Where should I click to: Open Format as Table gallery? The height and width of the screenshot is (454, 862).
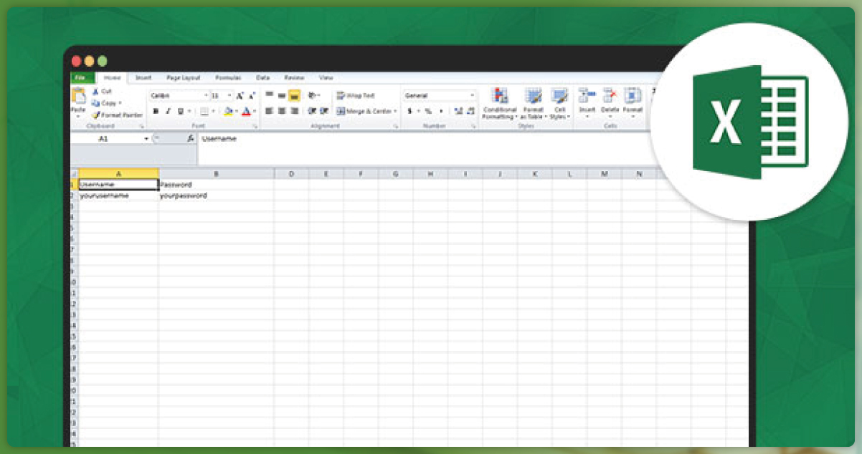(x=534, y=103)
